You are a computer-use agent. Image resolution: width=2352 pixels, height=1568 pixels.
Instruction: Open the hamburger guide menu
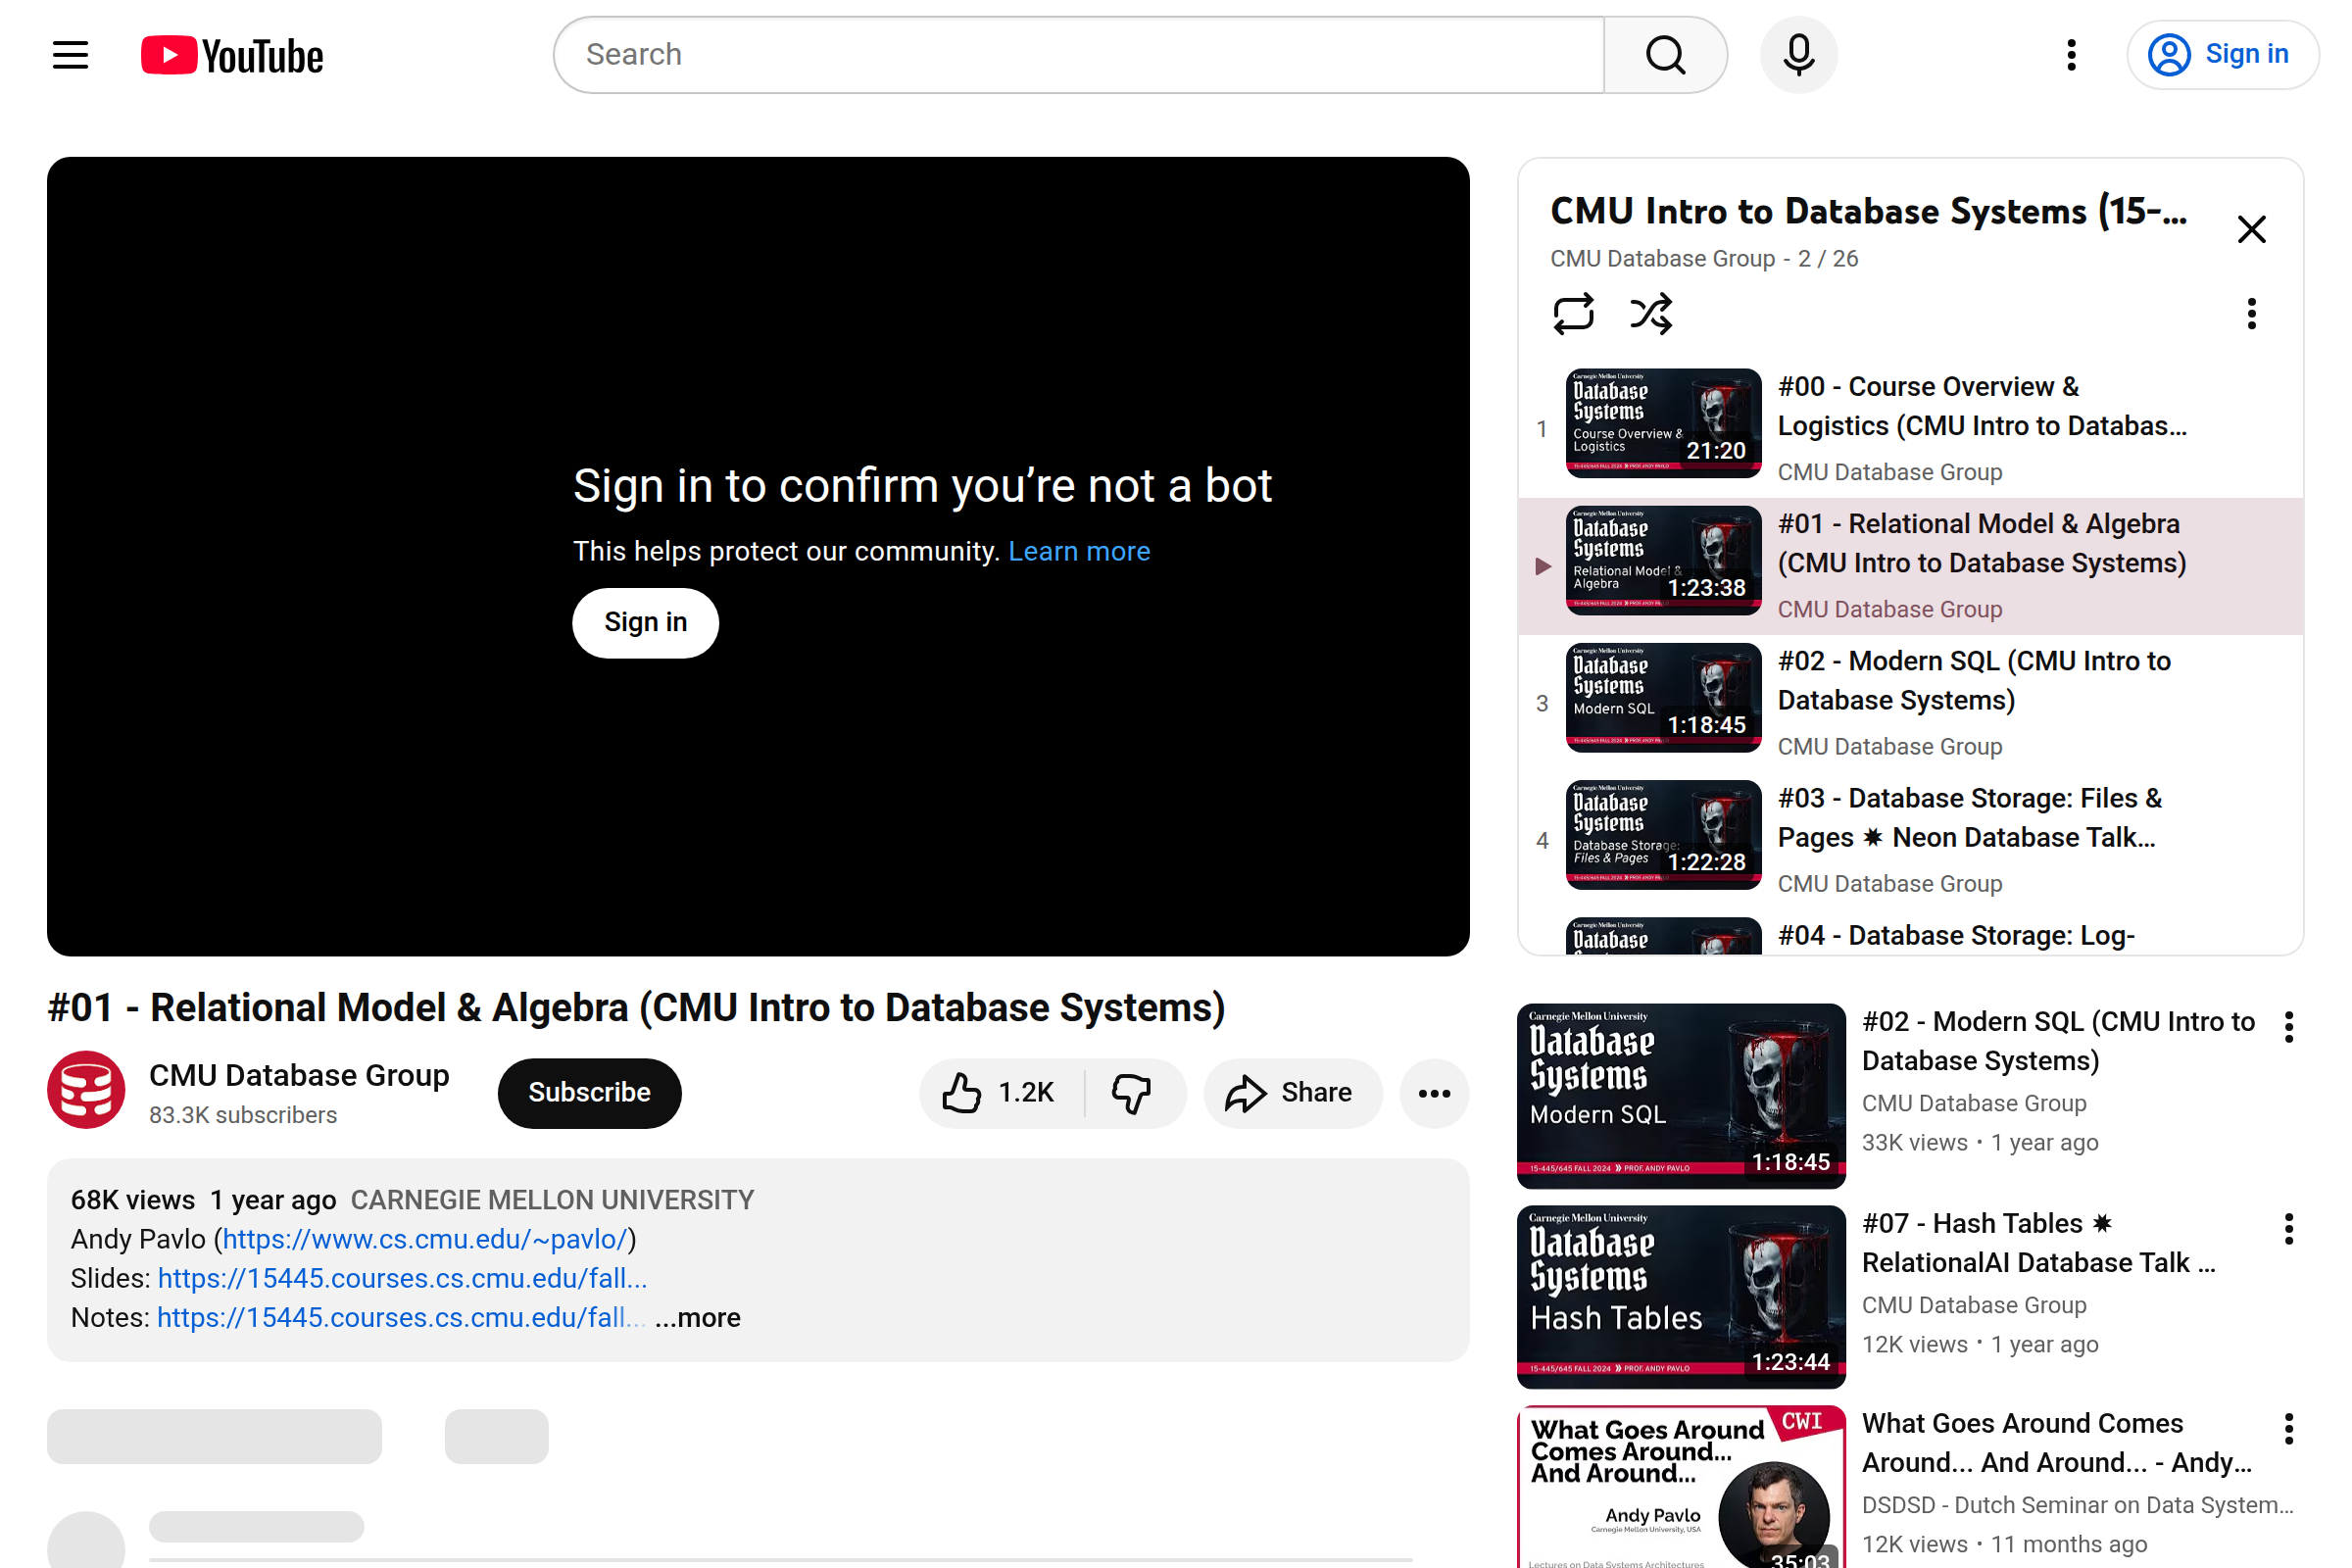70,55
